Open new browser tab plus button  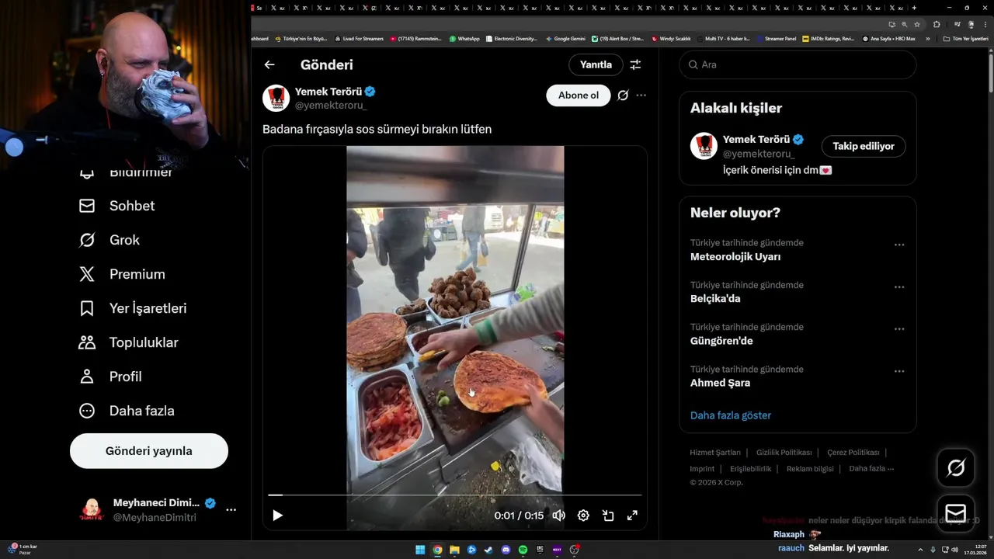point(913,8)
